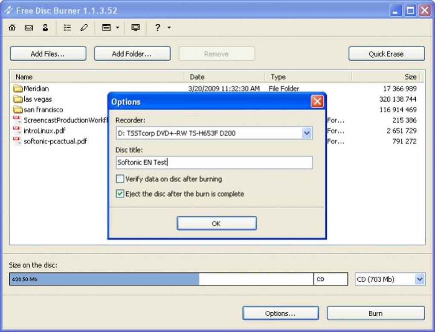This screenshot has width=435, height=332.
Task: Click the Home icon in toolbar
Action: 12,27
